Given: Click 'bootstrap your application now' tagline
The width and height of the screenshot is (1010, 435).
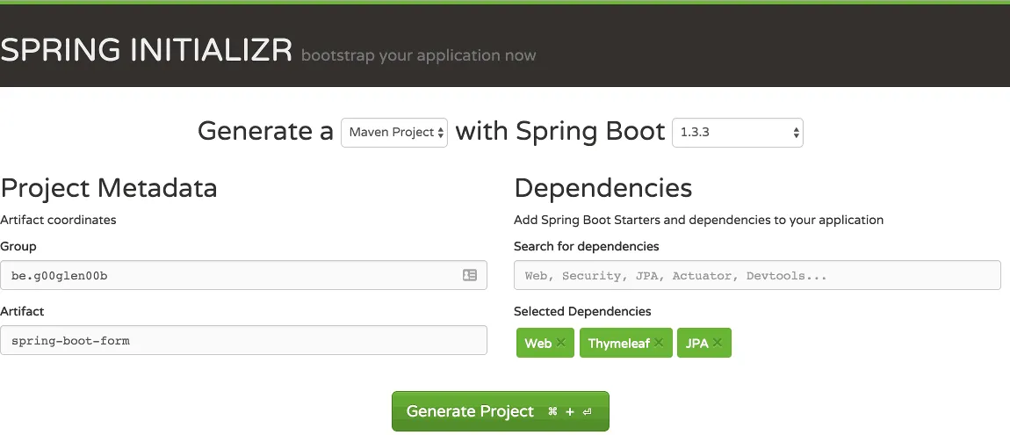Looking at the screenshot, I should [x=419, y=55].
